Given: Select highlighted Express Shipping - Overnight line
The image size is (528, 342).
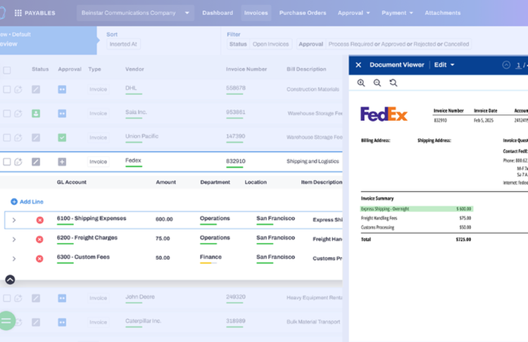Looking at the screenshot, I should 417,209.
